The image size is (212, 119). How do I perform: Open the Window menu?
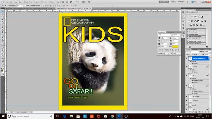click(52, 2)
